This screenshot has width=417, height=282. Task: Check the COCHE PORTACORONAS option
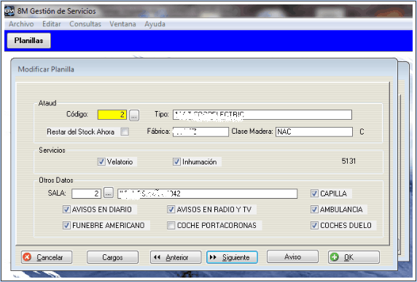tap(171, 226)
